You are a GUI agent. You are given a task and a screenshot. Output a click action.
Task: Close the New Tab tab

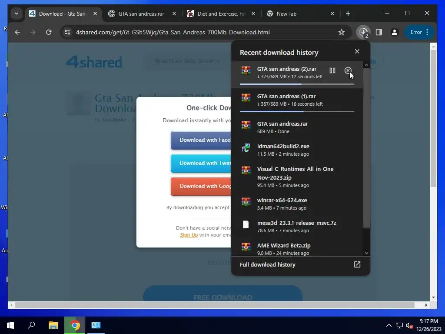pyautogui.click(x=332, y=13)
